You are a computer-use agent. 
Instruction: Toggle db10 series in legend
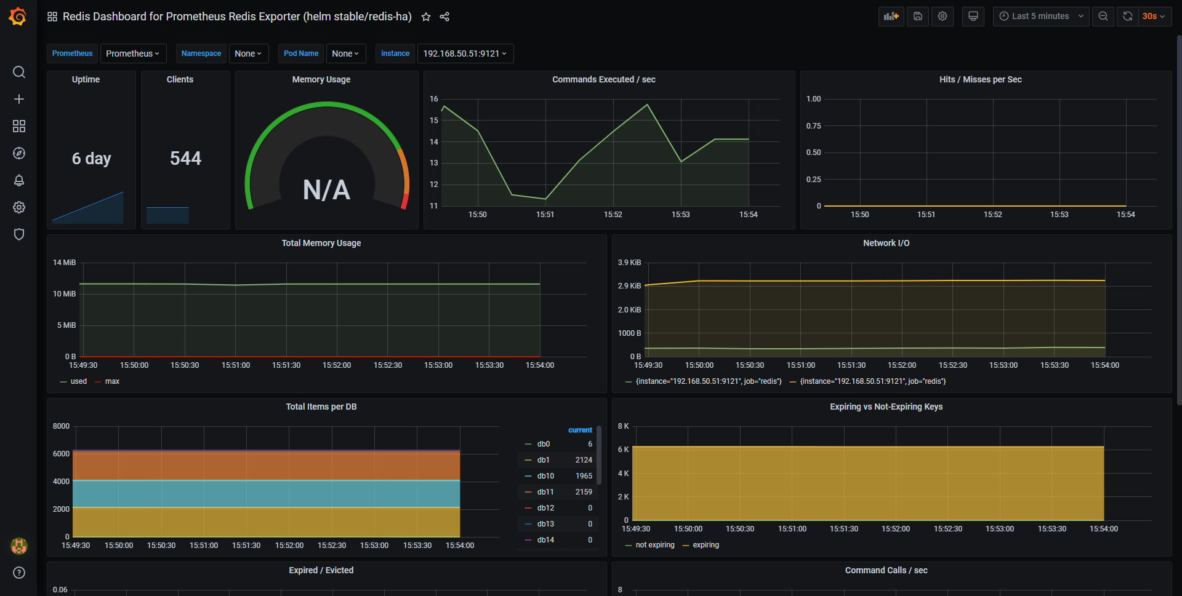pyautogui.click(x=545, y=476)
